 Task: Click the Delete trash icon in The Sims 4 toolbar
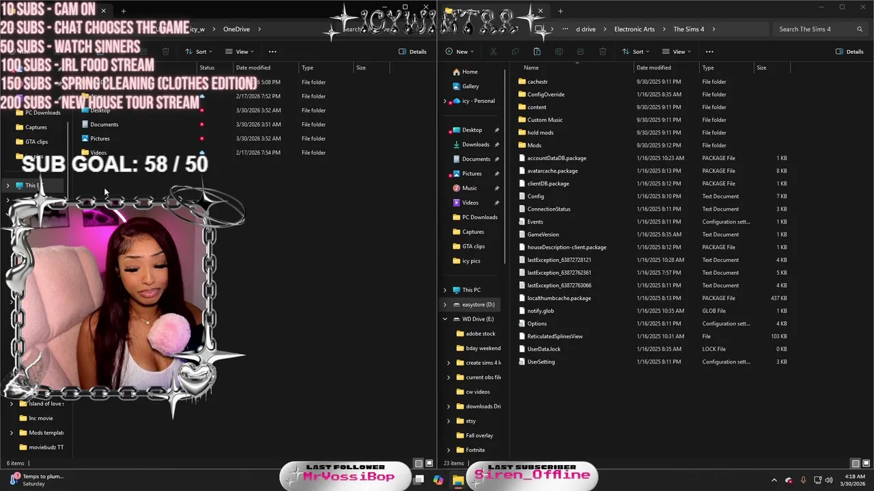[602, 52]
